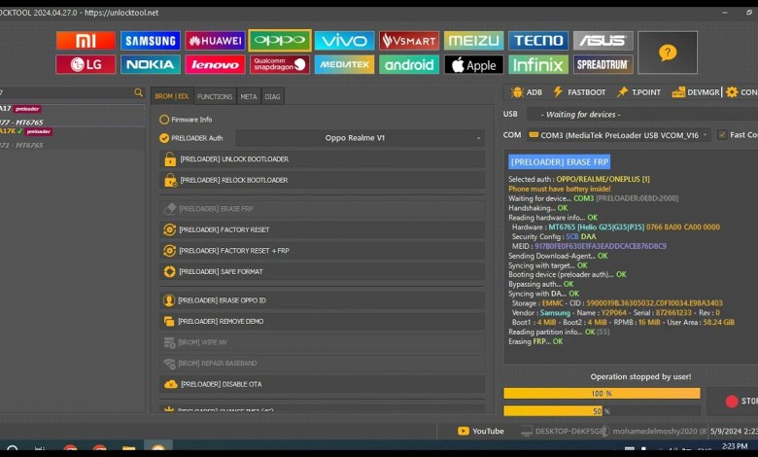This screenshot has height=457, width=758.
Task: Select the Android logo tile
Action: 409,64
